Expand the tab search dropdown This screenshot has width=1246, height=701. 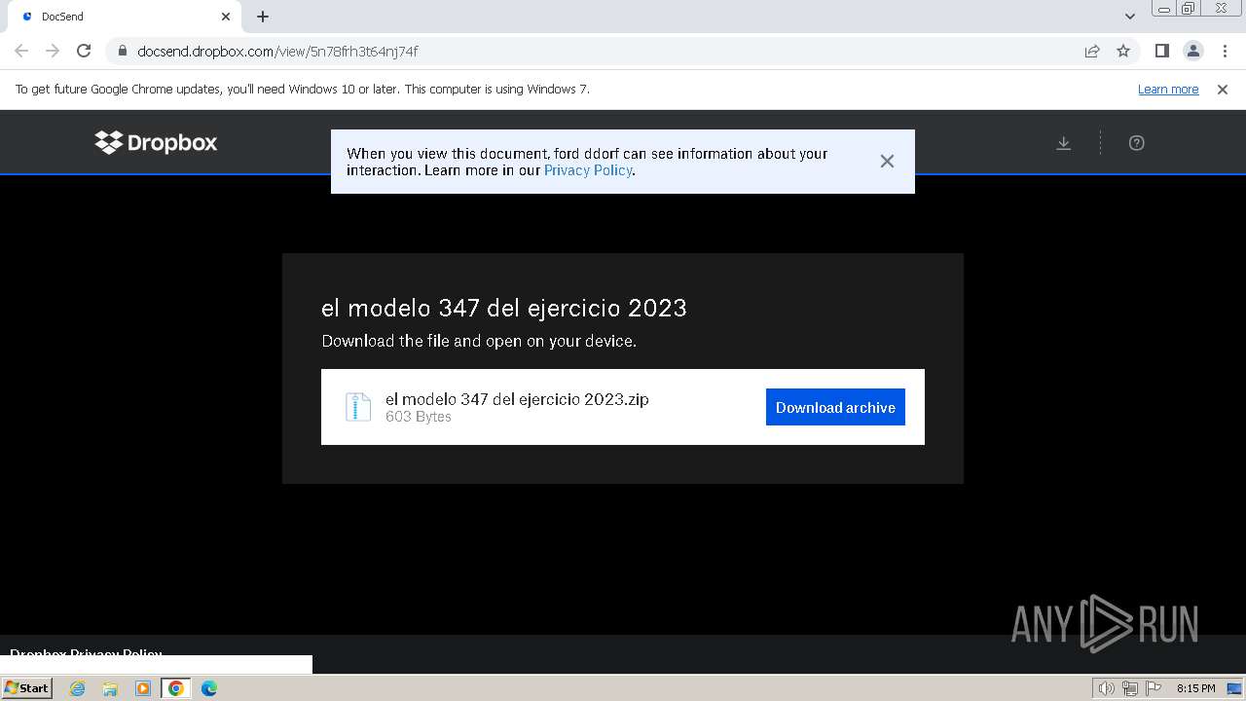pyautogui.click(x=1130, y=17)
